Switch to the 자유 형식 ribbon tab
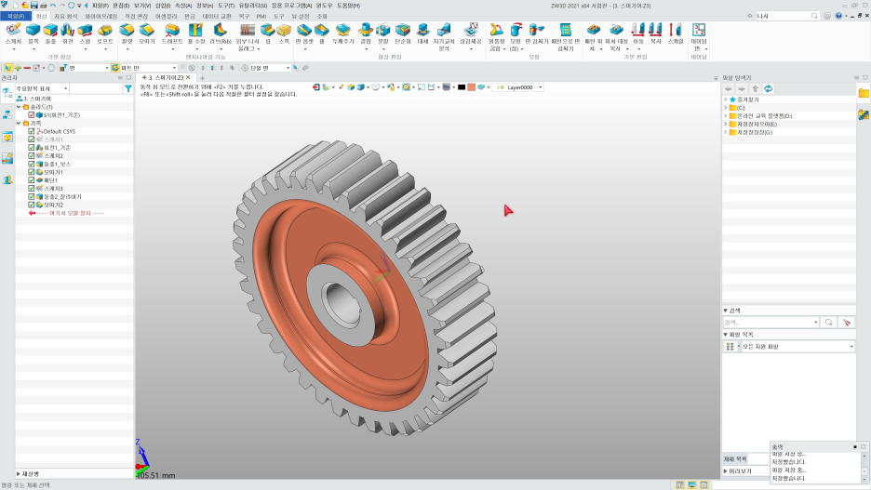The image size is (871, 490). coord(65,17)
